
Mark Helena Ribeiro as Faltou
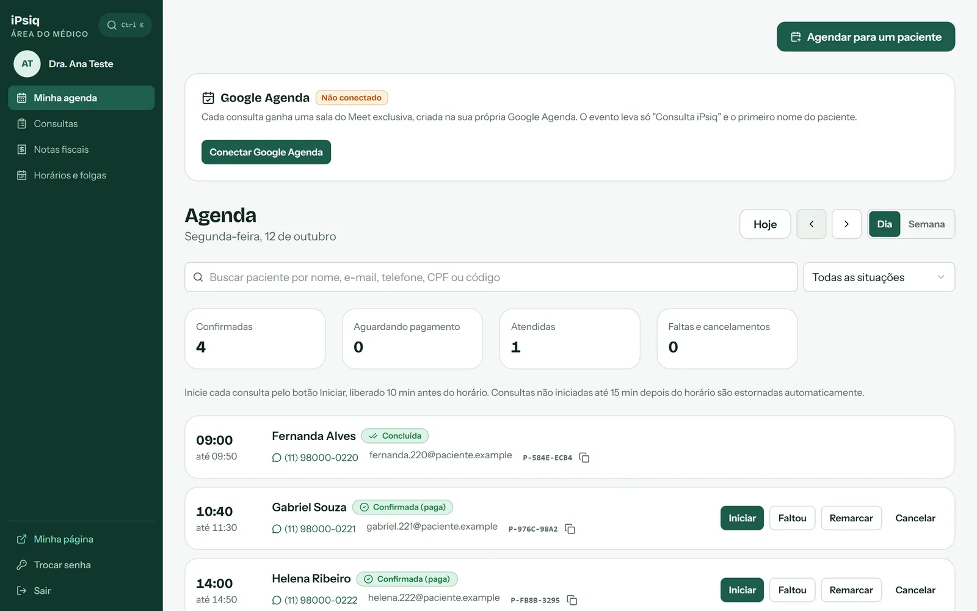coord(793,590)
